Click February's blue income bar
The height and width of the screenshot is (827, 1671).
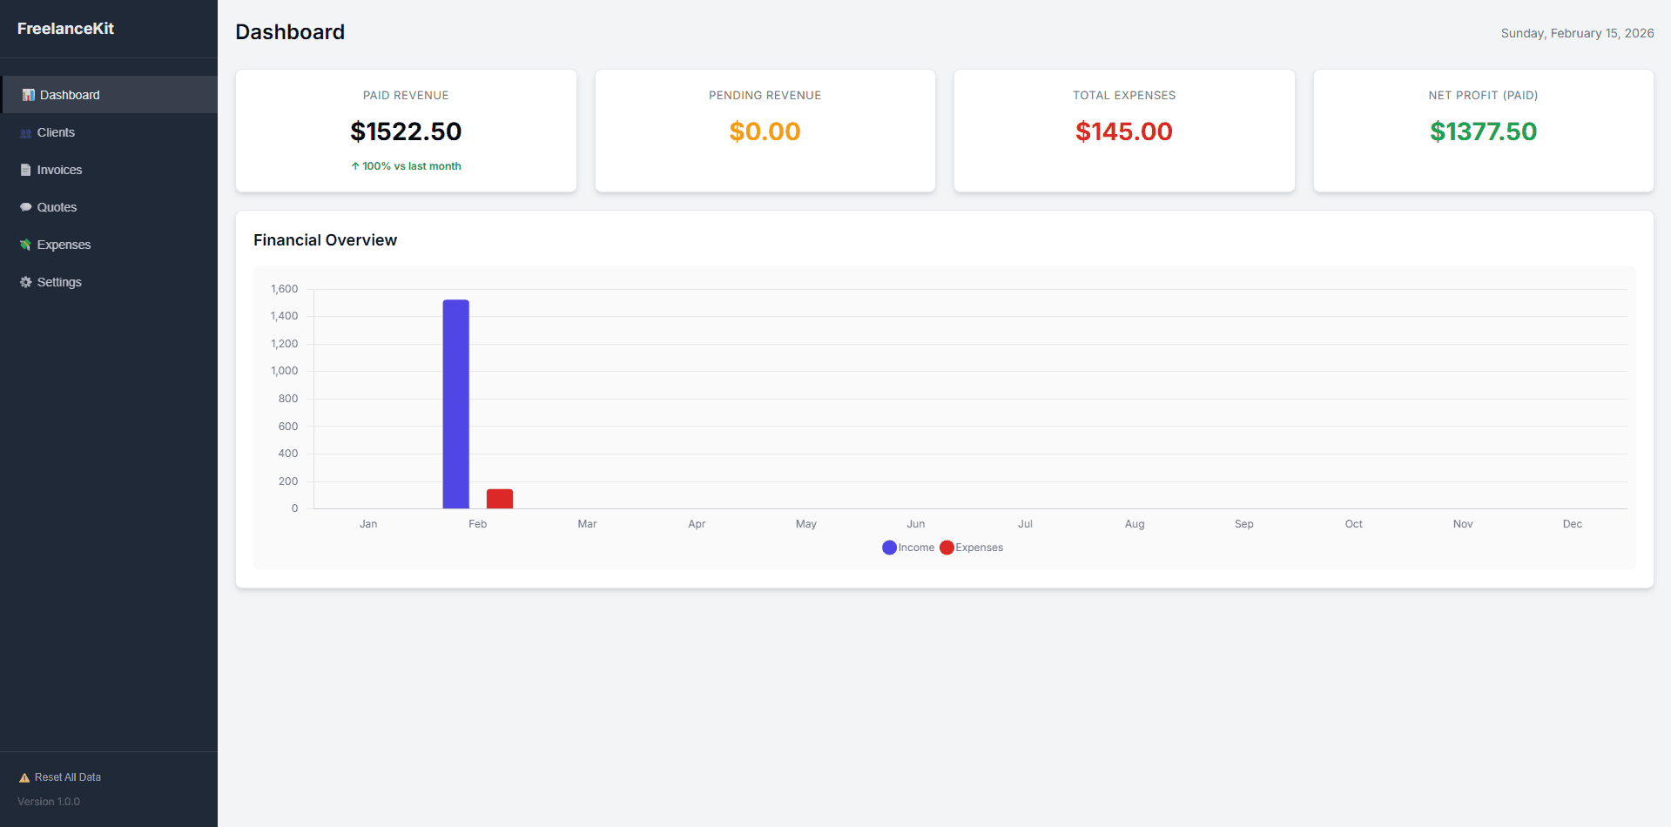tap(455, 400)
